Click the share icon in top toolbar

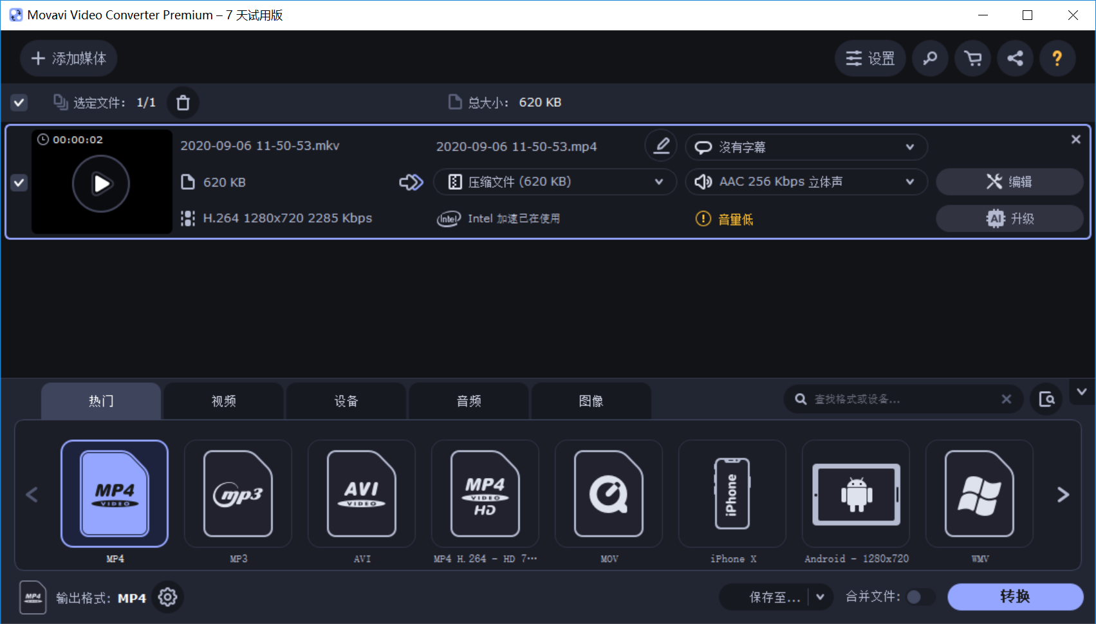tap(1015, 59)
